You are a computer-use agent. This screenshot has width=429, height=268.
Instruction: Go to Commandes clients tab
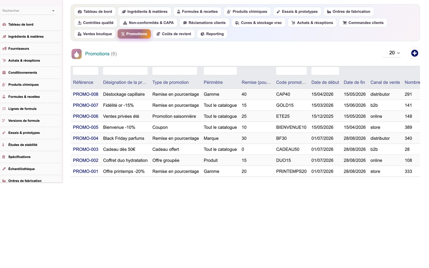pos(363,23)
